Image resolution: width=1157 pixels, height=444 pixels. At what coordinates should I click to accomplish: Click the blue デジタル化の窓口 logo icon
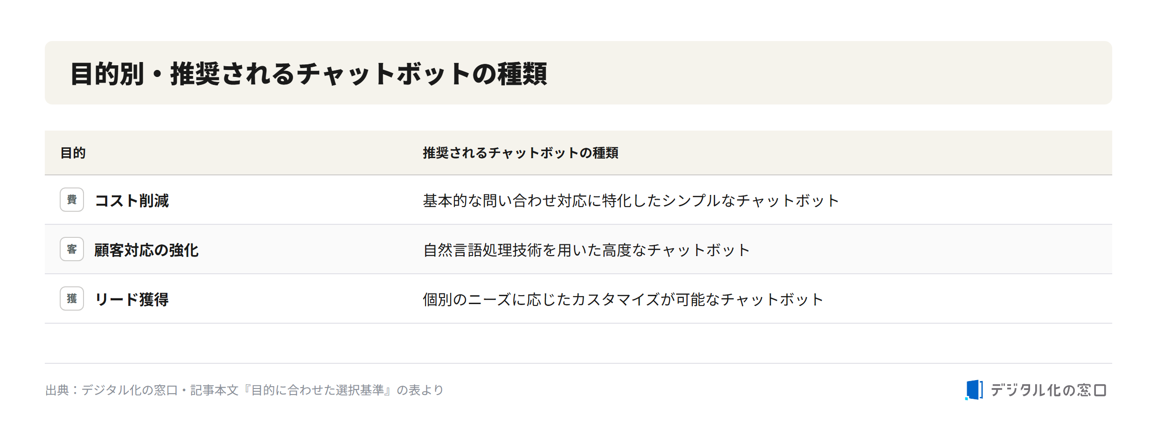[x=974, y=390]
